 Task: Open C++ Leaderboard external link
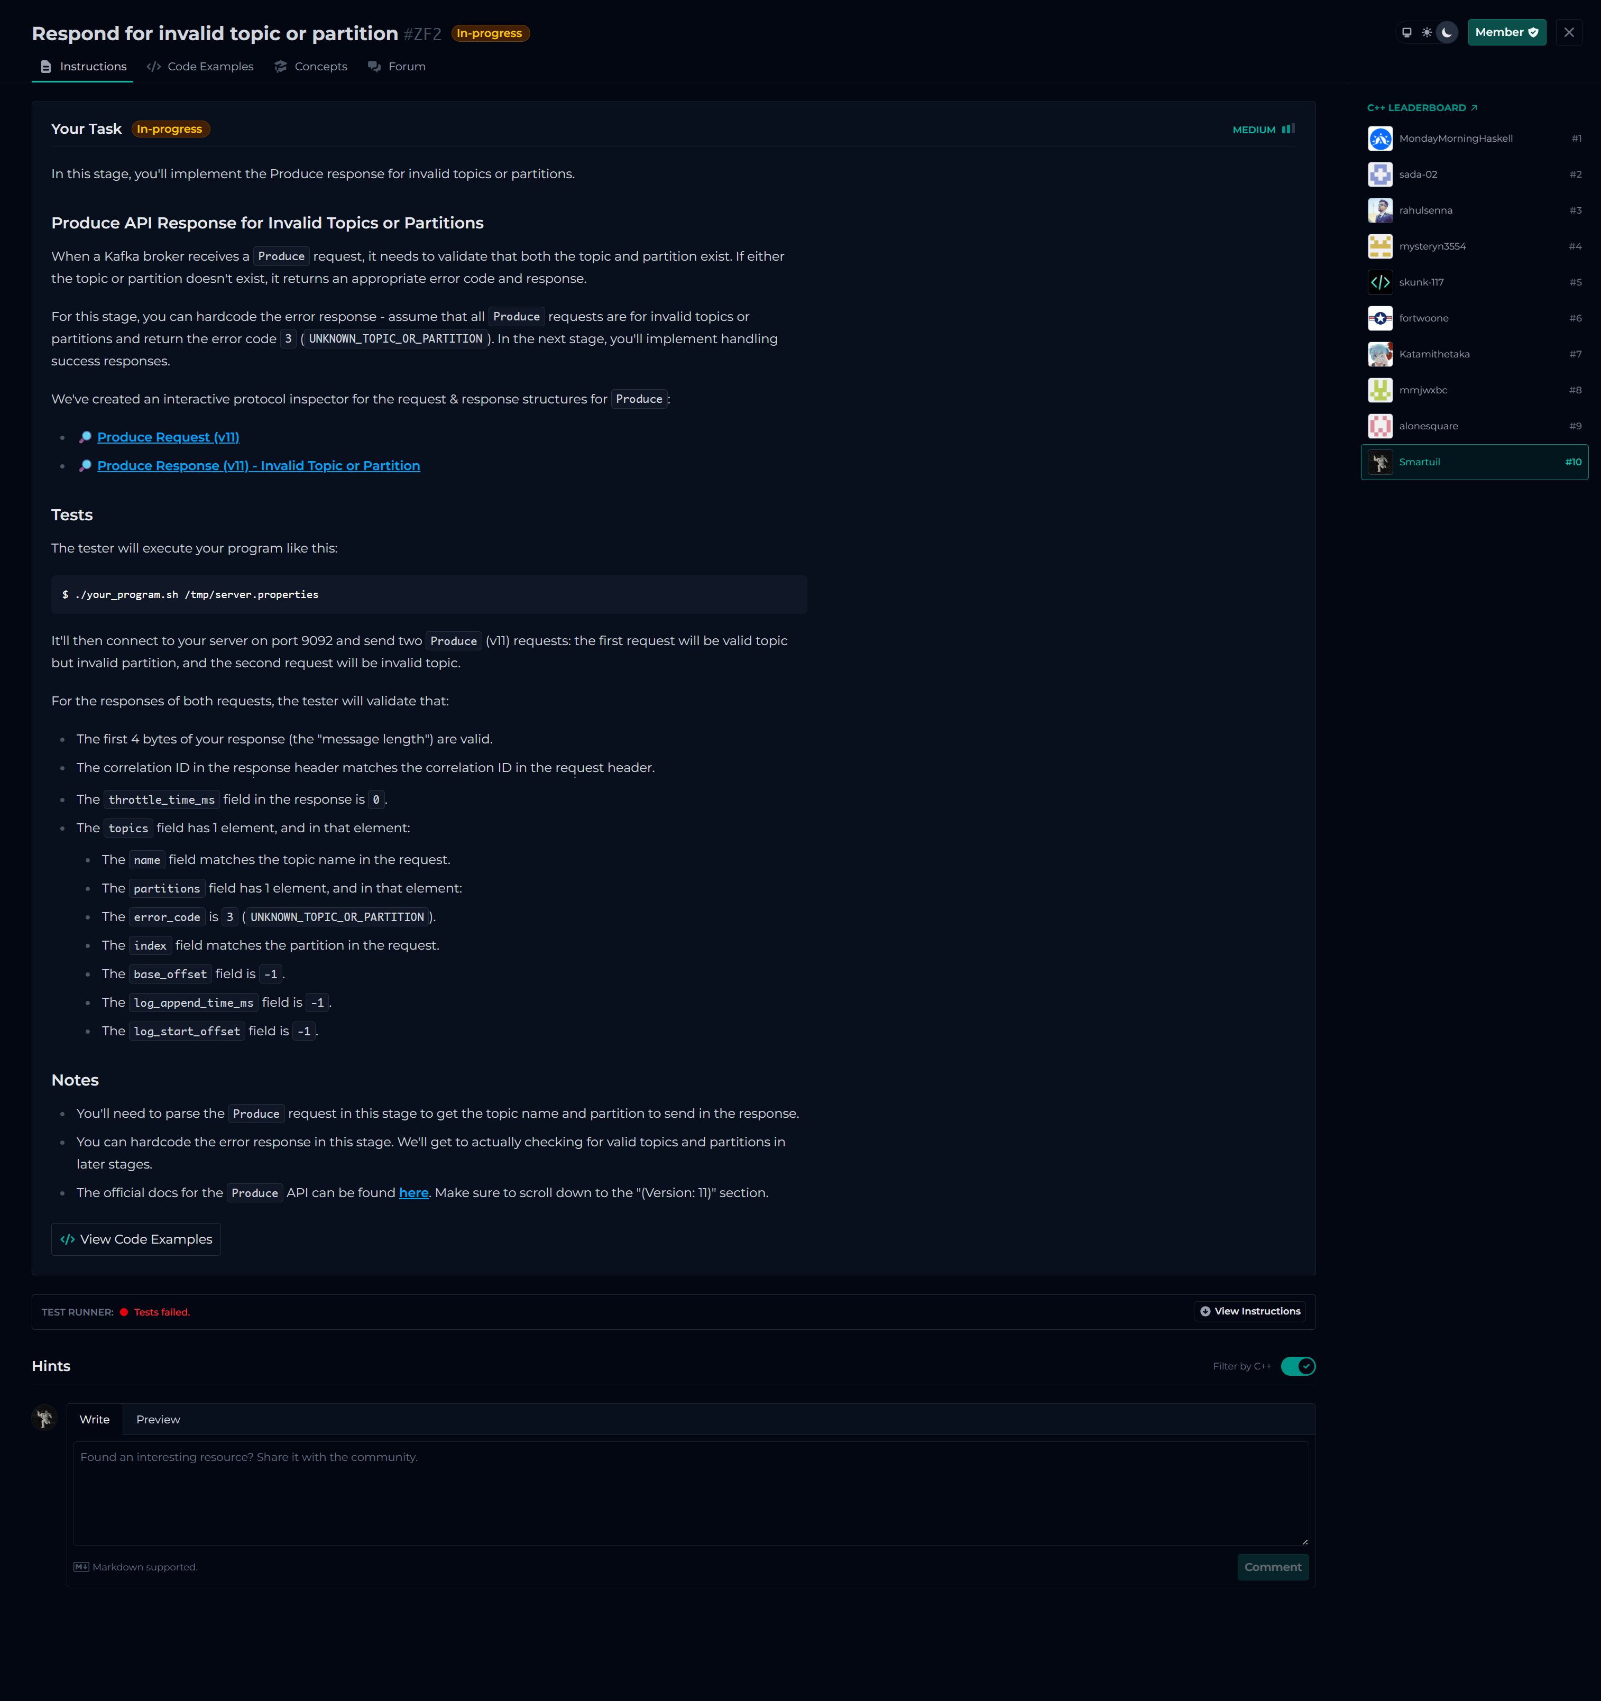click(x=1422, y=108)
